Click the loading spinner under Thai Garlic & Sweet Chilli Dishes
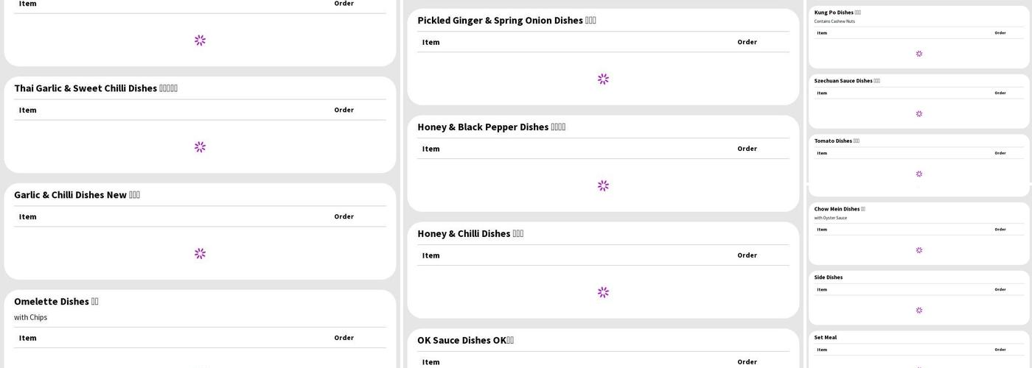Viewport: 1032px width, 368px height. tap(200, 147)
